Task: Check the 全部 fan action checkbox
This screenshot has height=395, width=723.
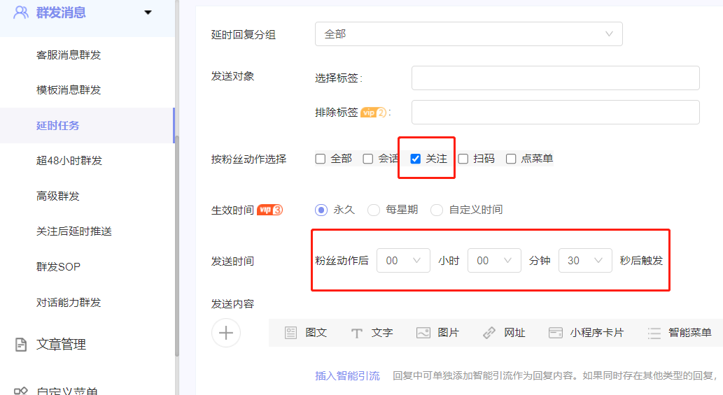Action: pos(321,159)
